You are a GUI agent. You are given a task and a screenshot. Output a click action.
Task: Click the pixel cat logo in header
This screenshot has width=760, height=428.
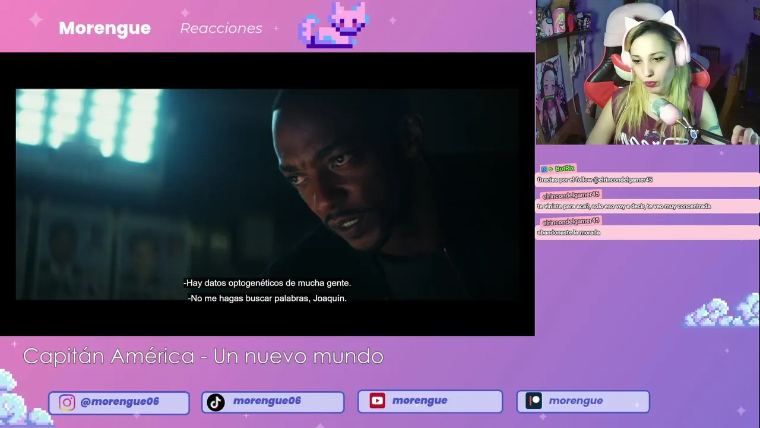pos(334,25)
